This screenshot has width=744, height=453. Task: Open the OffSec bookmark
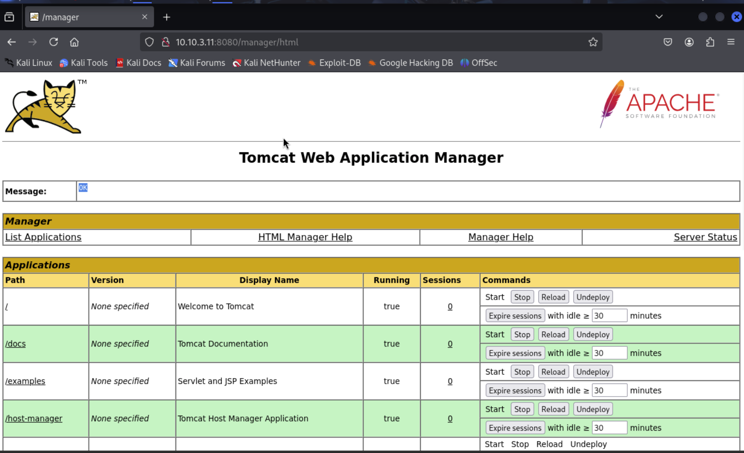click(x=479, y=63)
